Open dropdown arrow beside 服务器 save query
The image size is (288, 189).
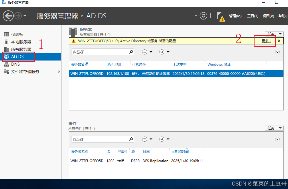tap(168, 52)
